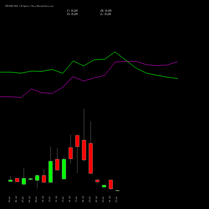
Task: Click the red candle above the '21' date label
Action: click(91, 158)
